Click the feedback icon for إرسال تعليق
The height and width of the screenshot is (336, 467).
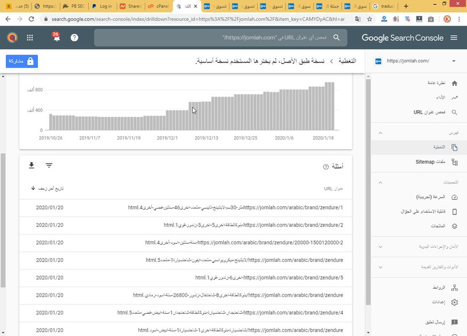(455, 323)
